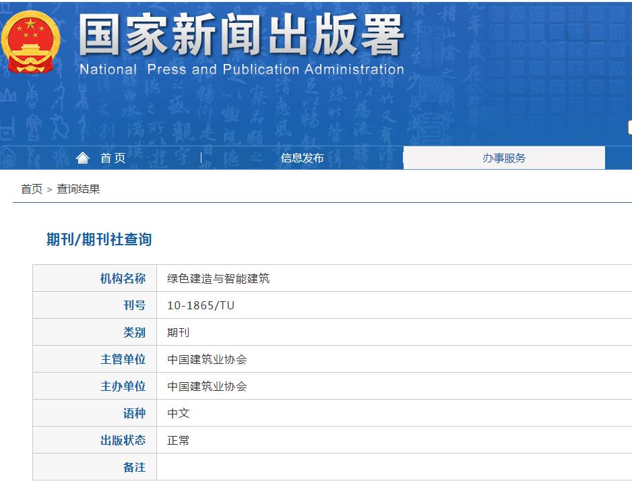
Task: Click the home icon in the navigation bar
Action: click(82, 158)
